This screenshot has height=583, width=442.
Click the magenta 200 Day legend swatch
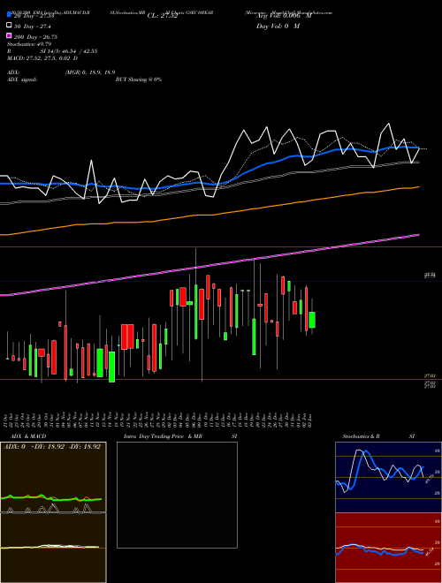(9, 35)
